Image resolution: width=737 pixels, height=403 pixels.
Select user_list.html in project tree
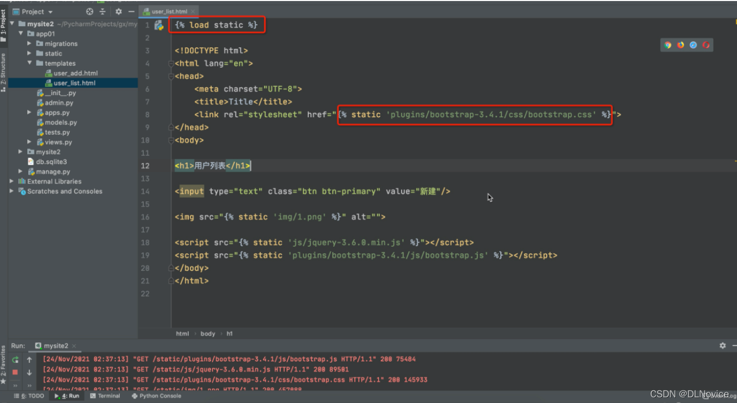coord(74,83)
